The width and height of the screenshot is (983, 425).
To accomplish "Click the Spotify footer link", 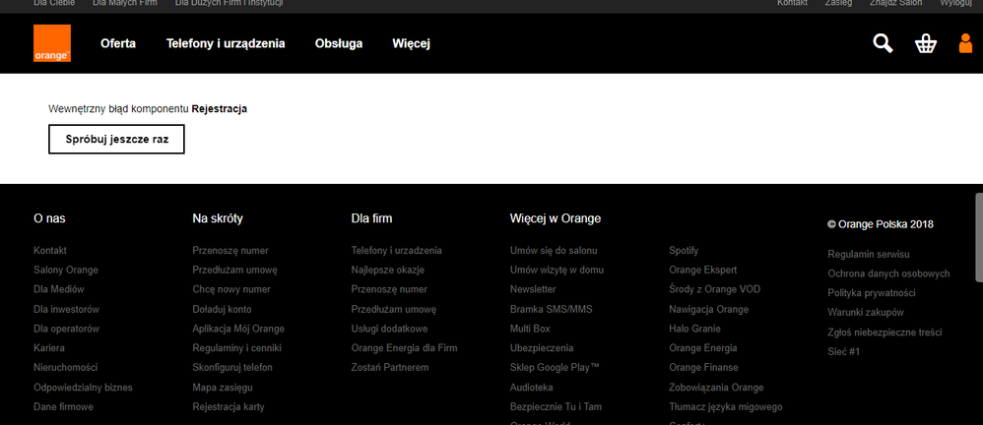I will tap(687, 251).
